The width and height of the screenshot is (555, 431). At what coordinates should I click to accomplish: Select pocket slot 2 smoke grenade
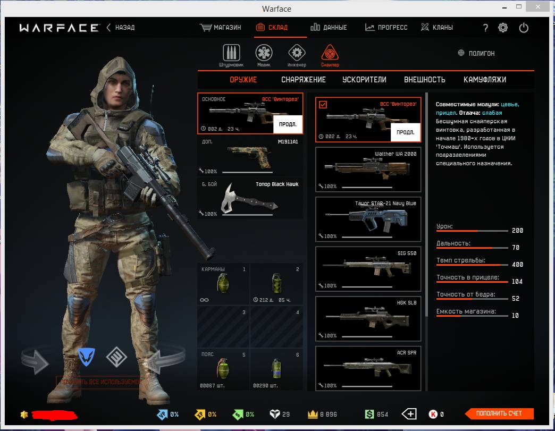tap(276, 284)
